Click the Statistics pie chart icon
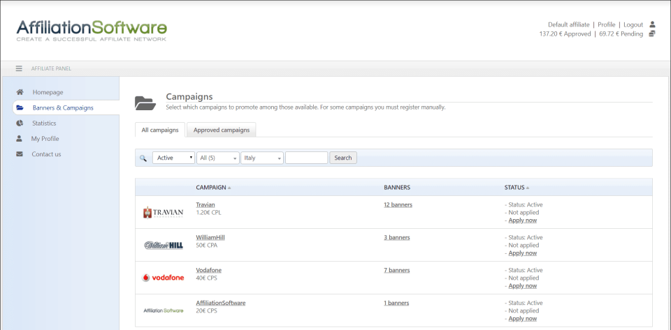Image resolution: width=671 pixels, height=330 pixels. (20, 123)
